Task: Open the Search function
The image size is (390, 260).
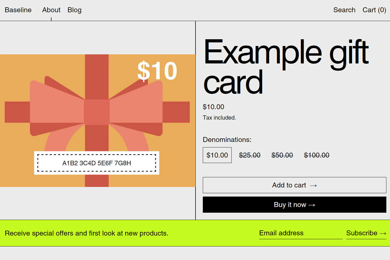Action: click(344, 10)
